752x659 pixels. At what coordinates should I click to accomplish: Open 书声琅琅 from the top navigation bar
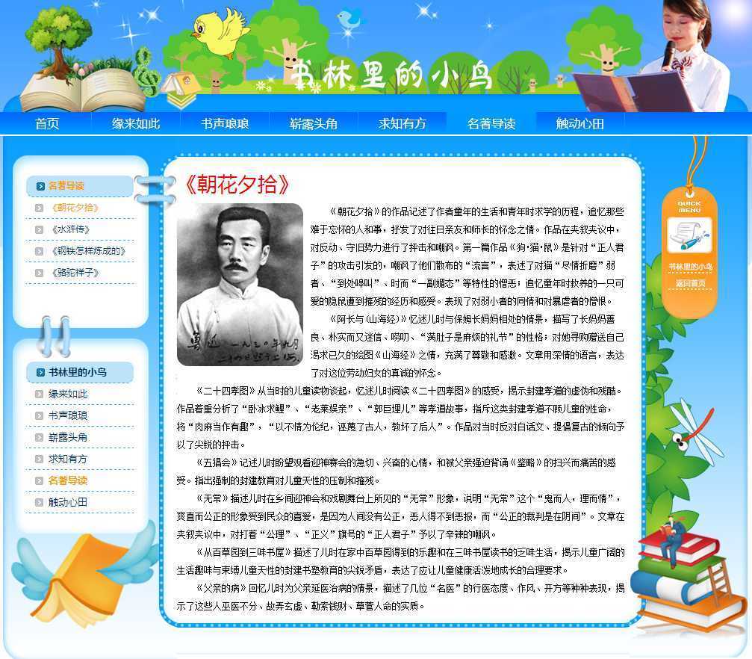pyautogui.click(x=225, y=124)
